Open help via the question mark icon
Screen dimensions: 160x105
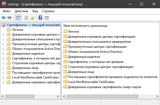click(41, 18)
